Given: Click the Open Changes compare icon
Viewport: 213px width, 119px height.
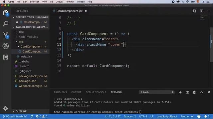Looking at the screenshot, I should [194, 11].
